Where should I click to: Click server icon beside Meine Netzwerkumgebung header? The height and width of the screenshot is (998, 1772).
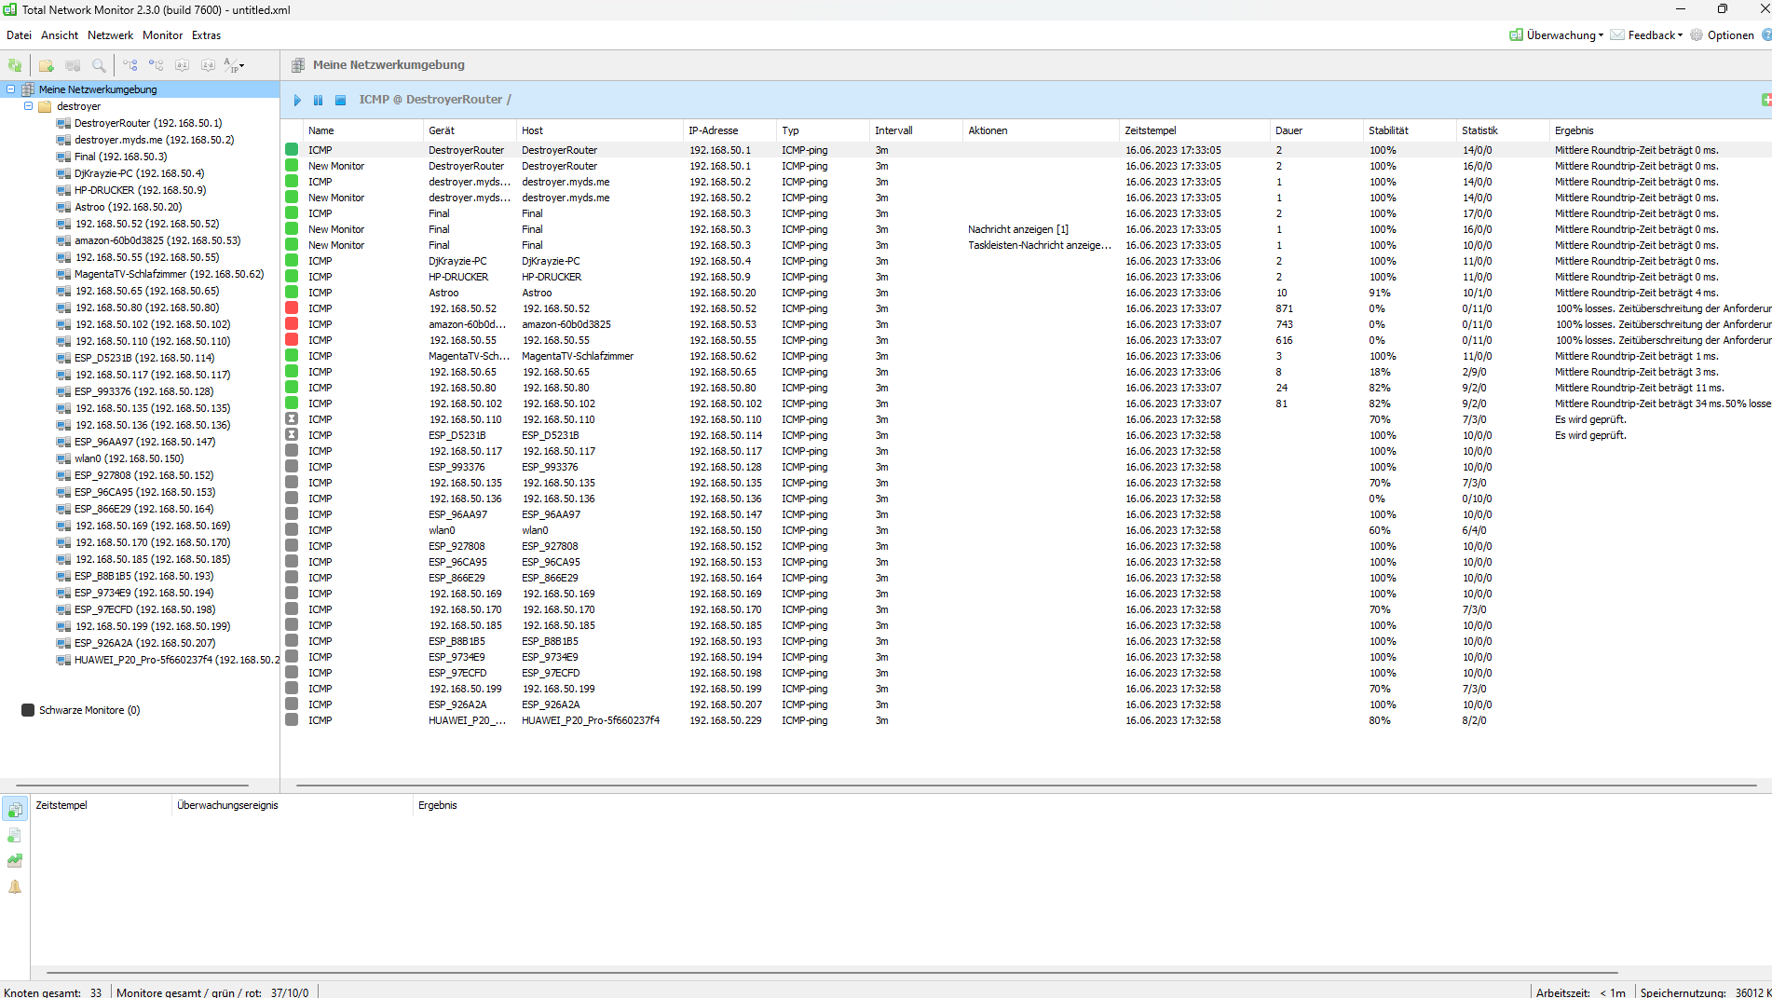pos(298,65)
